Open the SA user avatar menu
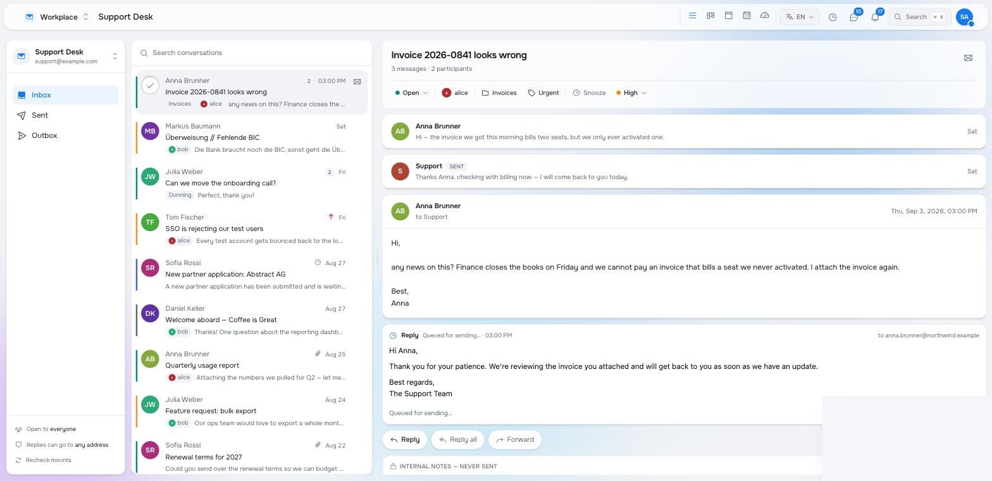Screen dimensions: 992x481 tap(964, 17)
